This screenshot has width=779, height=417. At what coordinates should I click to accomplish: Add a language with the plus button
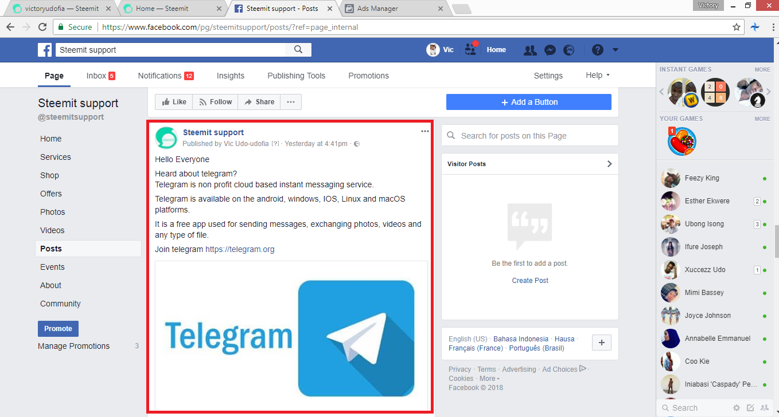tap(601, 343)
